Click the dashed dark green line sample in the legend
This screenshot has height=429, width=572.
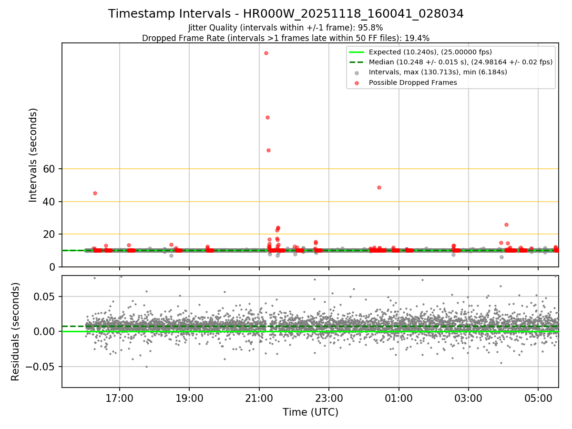(x=357, y=62)
